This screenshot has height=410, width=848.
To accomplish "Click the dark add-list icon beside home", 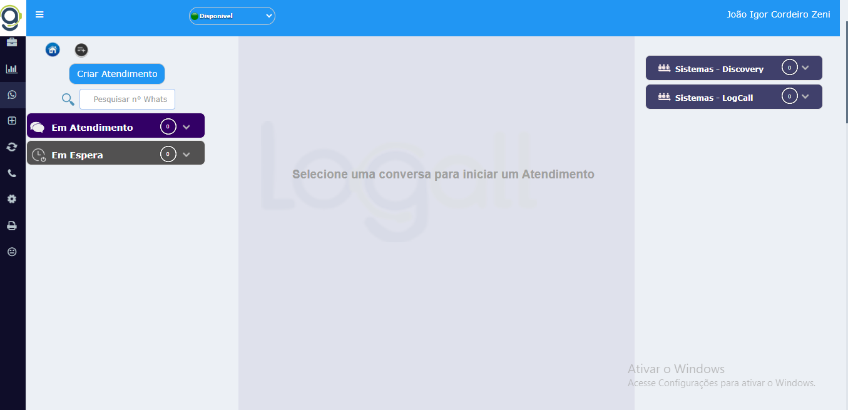I will (81, 49).
